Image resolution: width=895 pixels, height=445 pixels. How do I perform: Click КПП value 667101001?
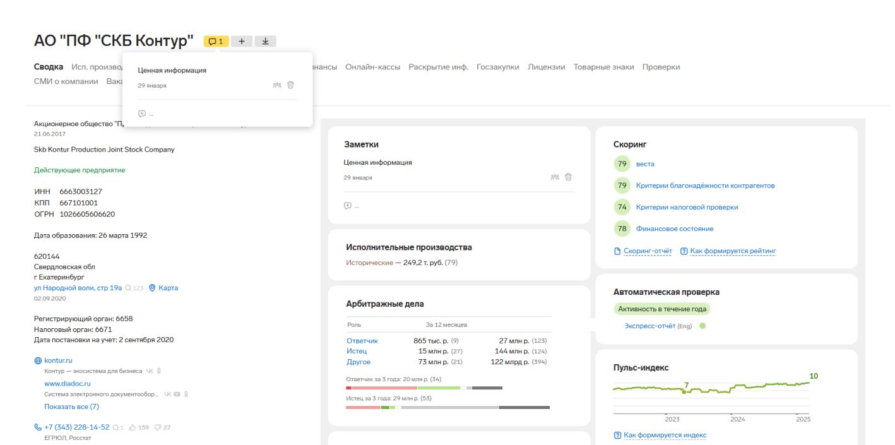(79, 203)
